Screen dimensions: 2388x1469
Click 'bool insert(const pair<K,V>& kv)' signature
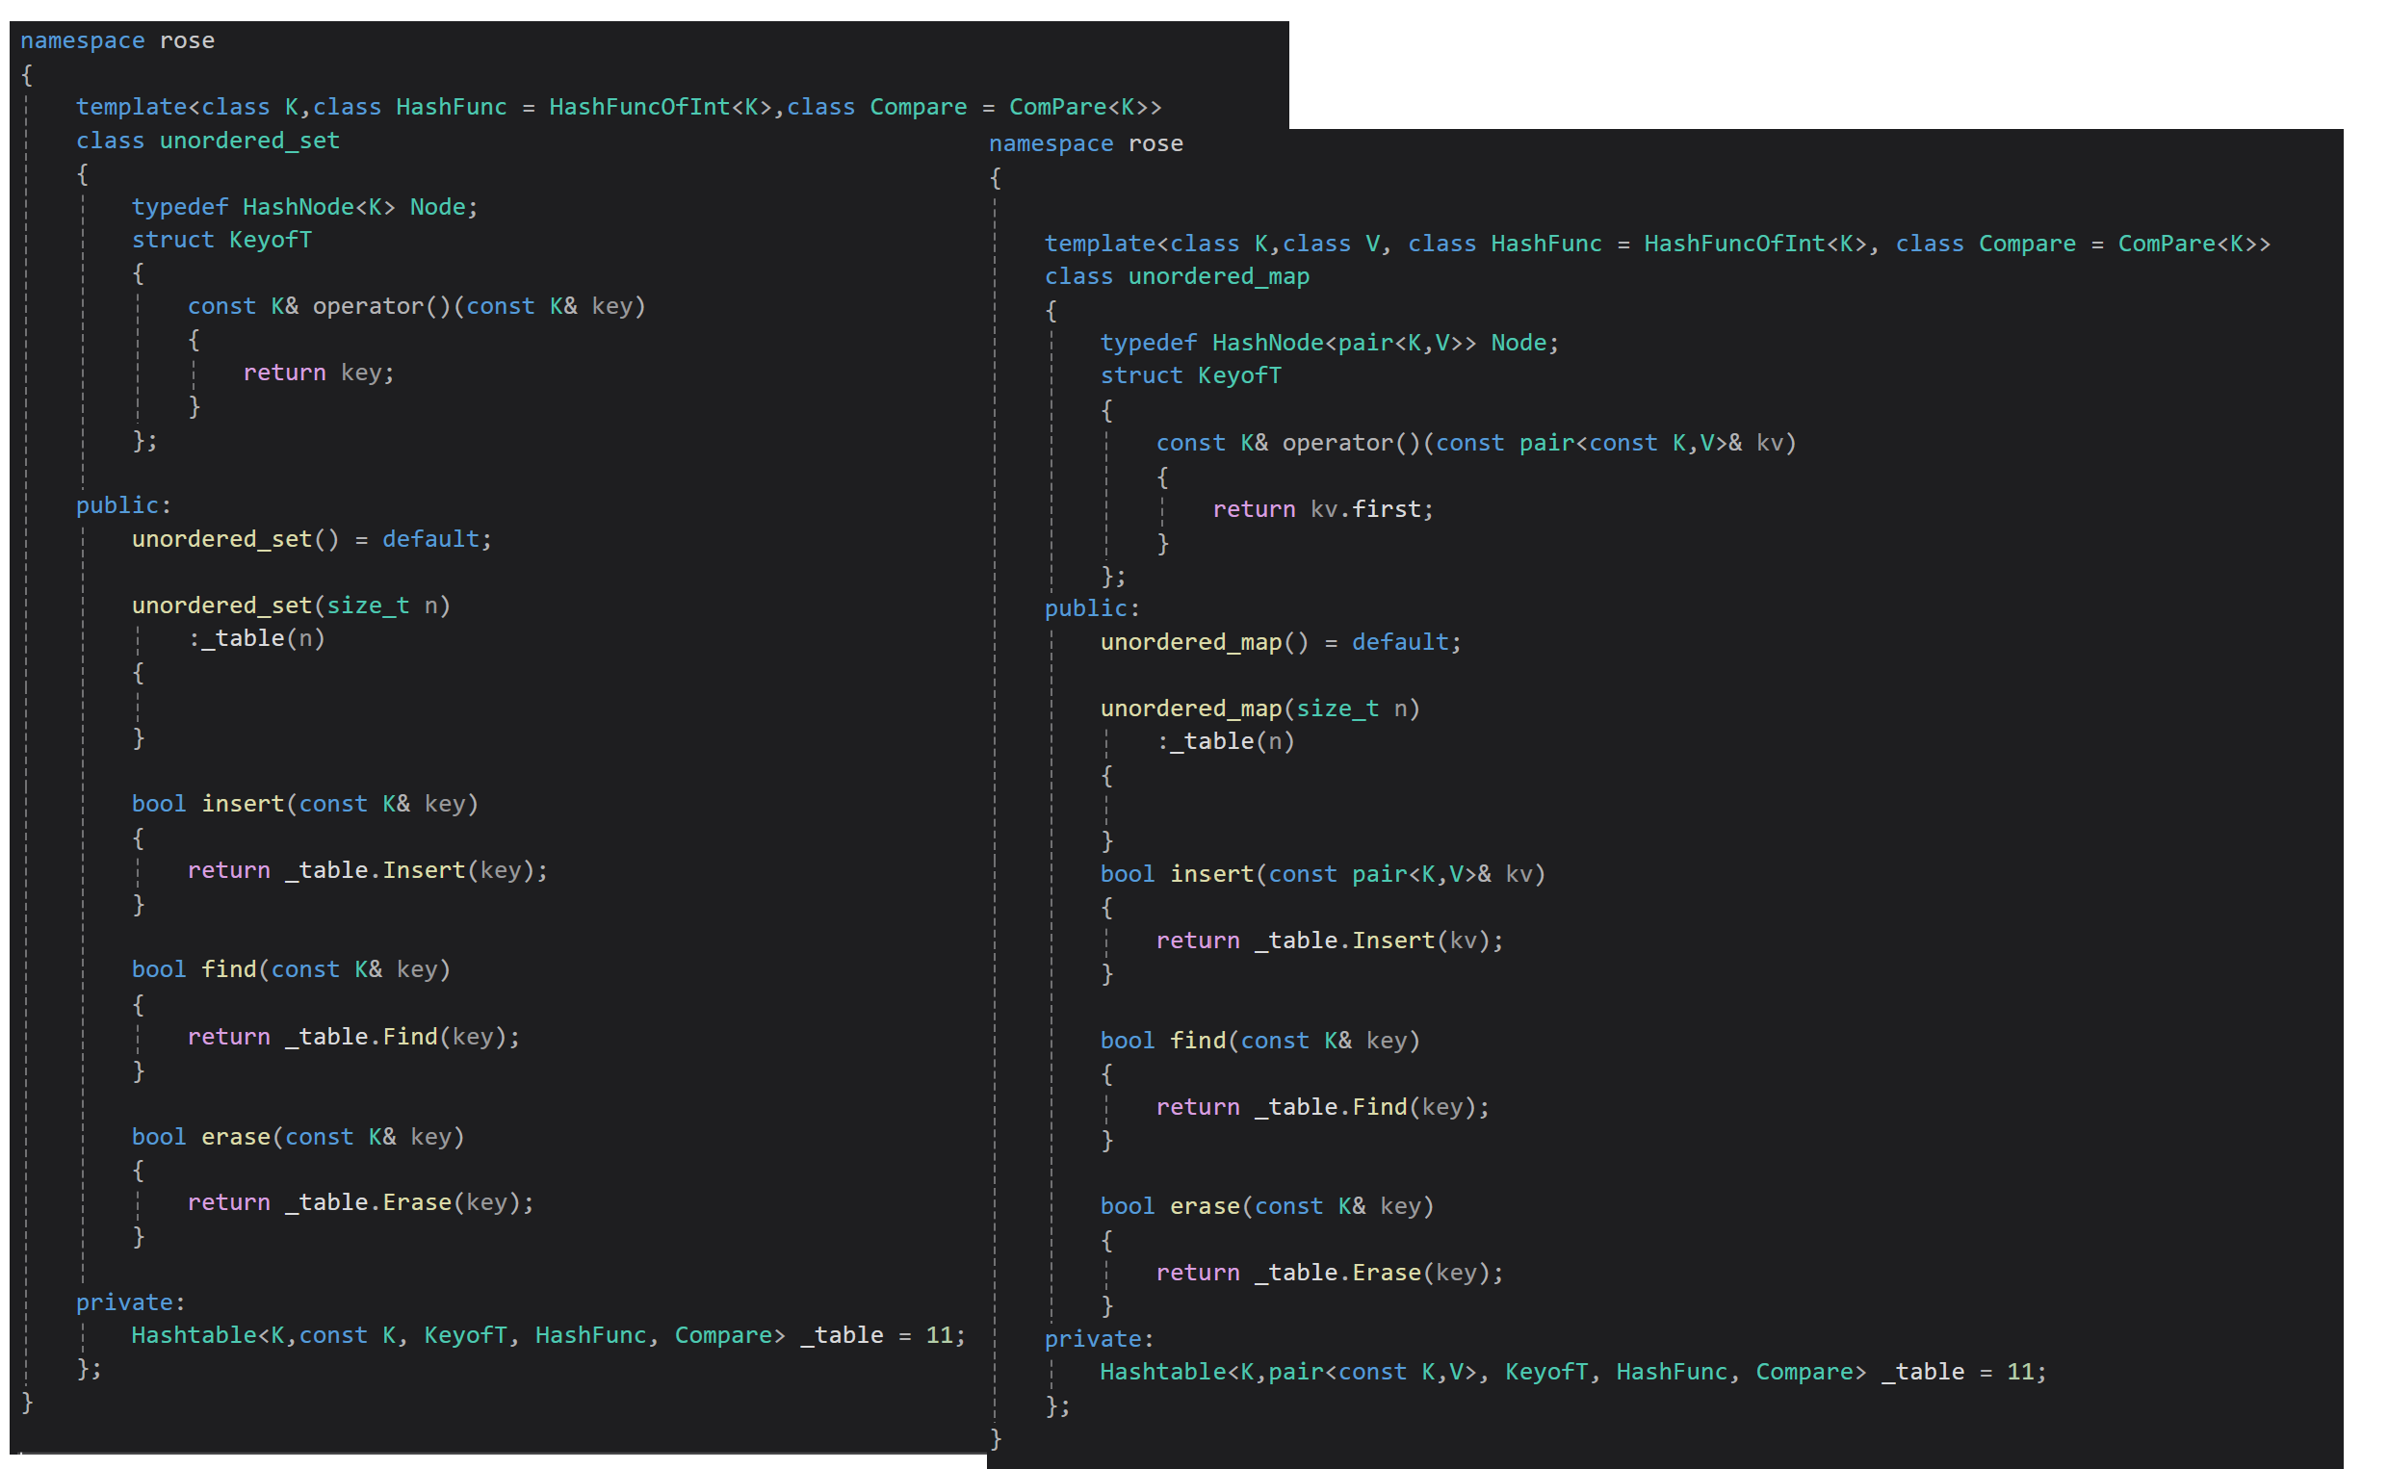[x=1321, y=874]
